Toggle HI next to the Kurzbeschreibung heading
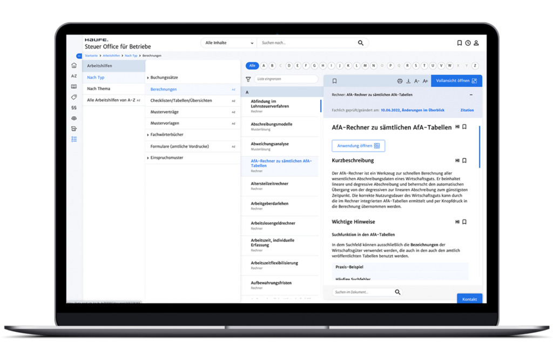 pos(456,160)
